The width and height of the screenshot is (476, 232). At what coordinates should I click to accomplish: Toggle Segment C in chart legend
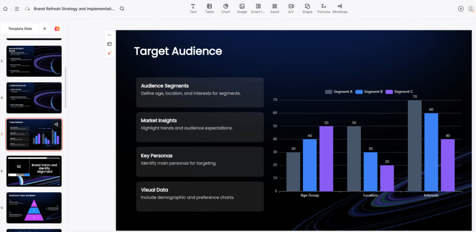(399, 91)
